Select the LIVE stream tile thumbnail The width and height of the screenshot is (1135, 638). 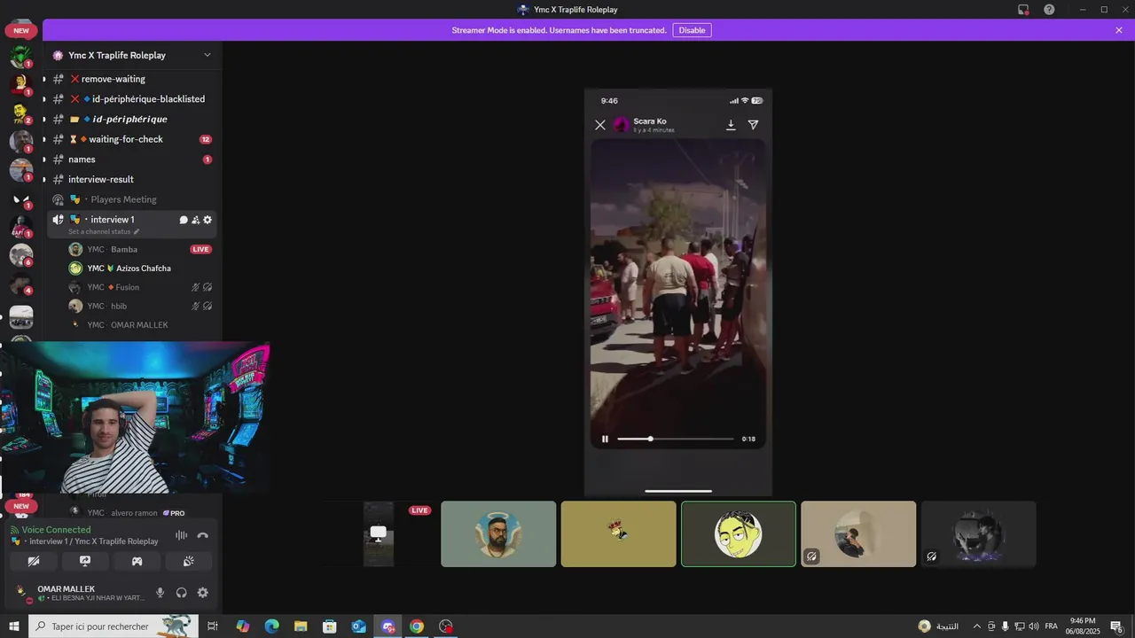click(x=379, y=534)
